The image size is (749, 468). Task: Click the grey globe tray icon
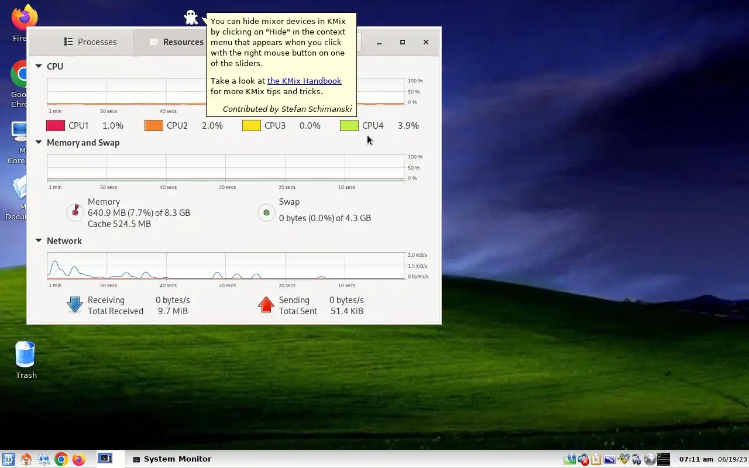(650, 459)
